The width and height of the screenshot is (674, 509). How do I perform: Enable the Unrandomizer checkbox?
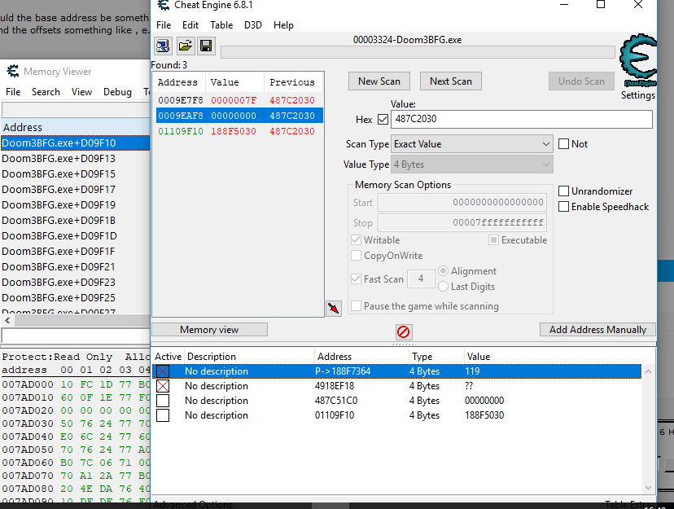pos(564,191)
